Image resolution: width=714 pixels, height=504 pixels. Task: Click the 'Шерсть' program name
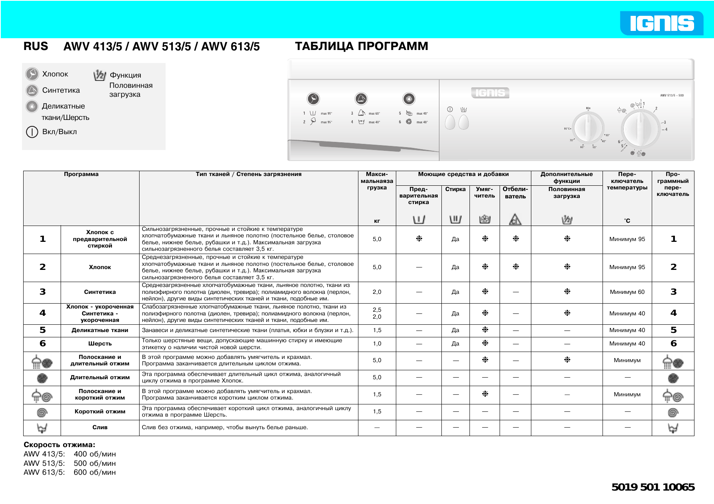[100, 343]
